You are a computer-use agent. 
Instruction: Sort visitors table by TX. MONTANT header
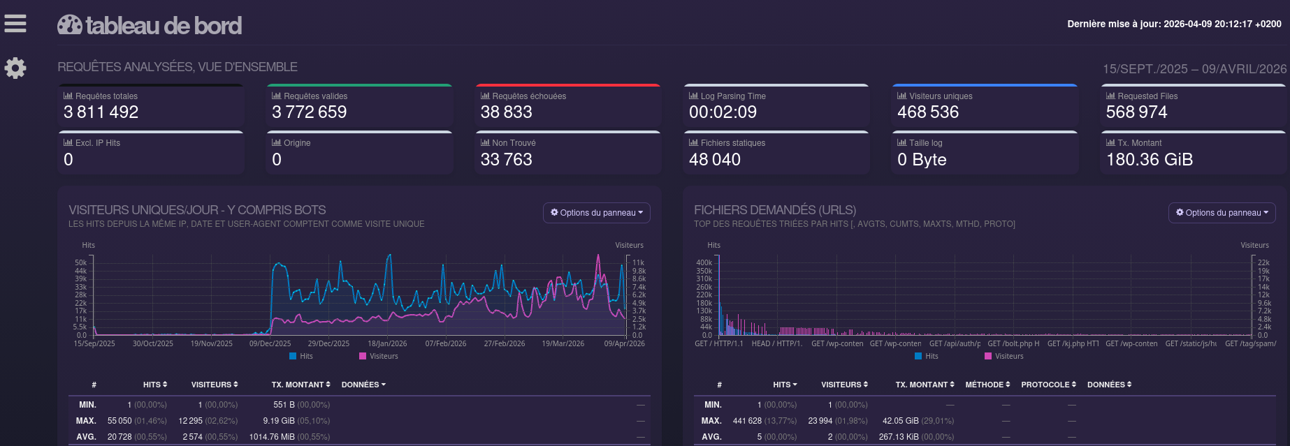coord(300,385)
